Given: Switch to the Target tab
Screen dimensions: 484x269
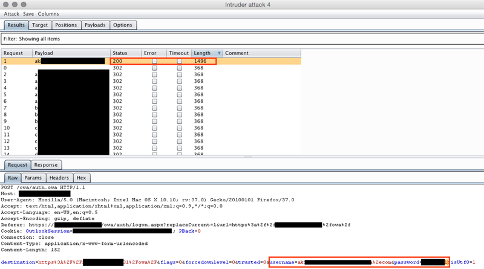Looking at the screenshot, I should [x=40, y=25].
